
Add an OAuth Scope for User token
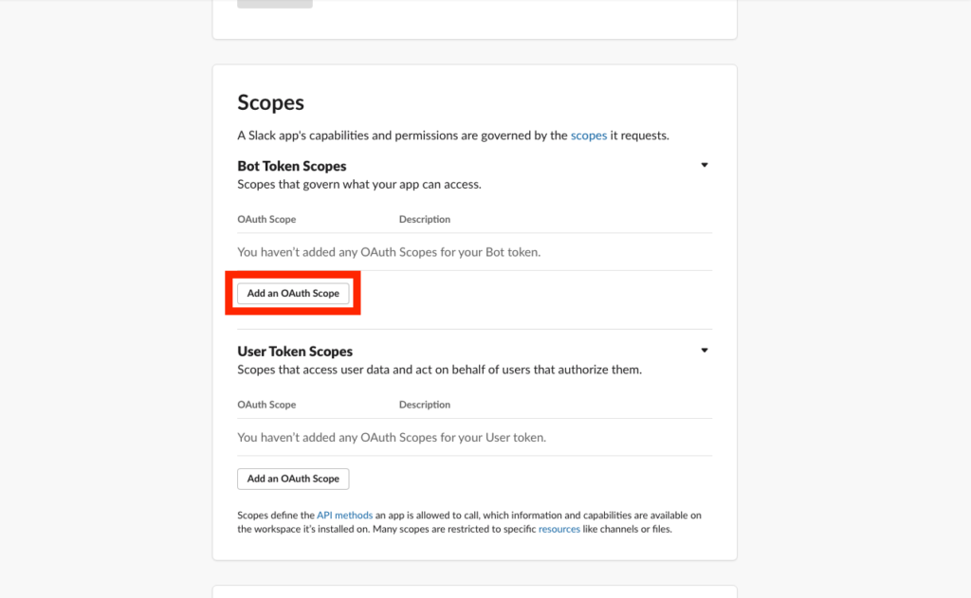(293, 479)
